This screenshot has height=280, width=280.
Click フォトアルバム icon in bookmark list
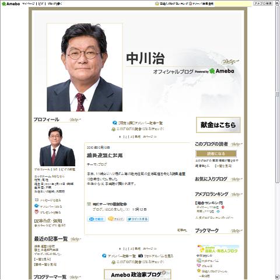(x=199, y=260)
